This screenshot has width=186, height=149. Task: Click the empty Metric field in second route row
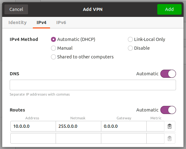coord(155,138)
